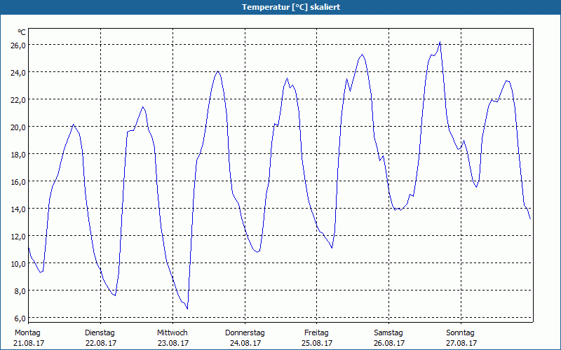Click the 'Mittwoch' day label
The height and width of the screenshot is (350, 561).
tap(173, 333)
